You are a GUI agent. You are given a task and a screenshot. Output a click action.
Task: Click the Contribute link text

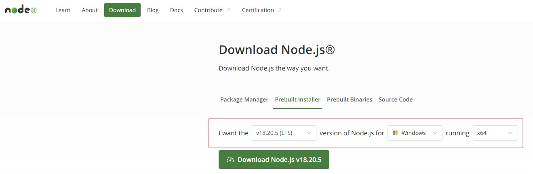pos(208,10)
